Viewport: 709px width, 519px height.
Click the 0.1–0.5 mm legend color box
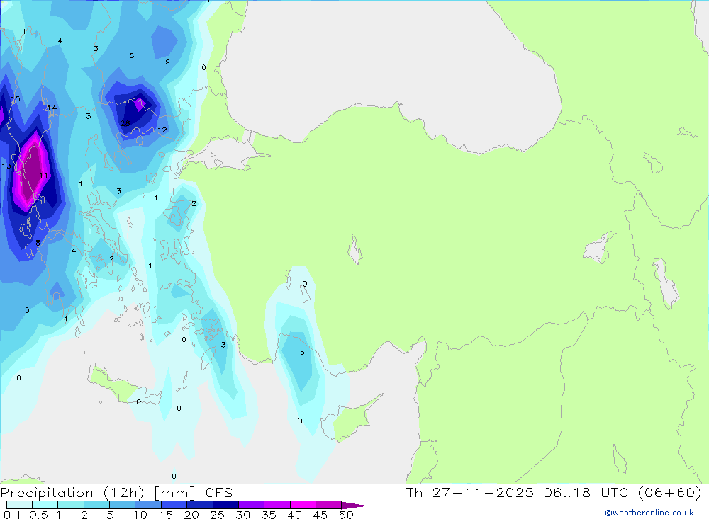pyautogui.click(x=19, y=505)
